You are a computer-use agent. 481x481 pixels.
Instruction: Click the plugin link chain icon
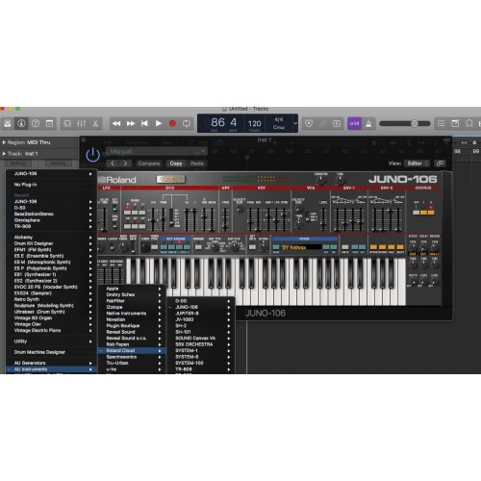coord(440,164)
